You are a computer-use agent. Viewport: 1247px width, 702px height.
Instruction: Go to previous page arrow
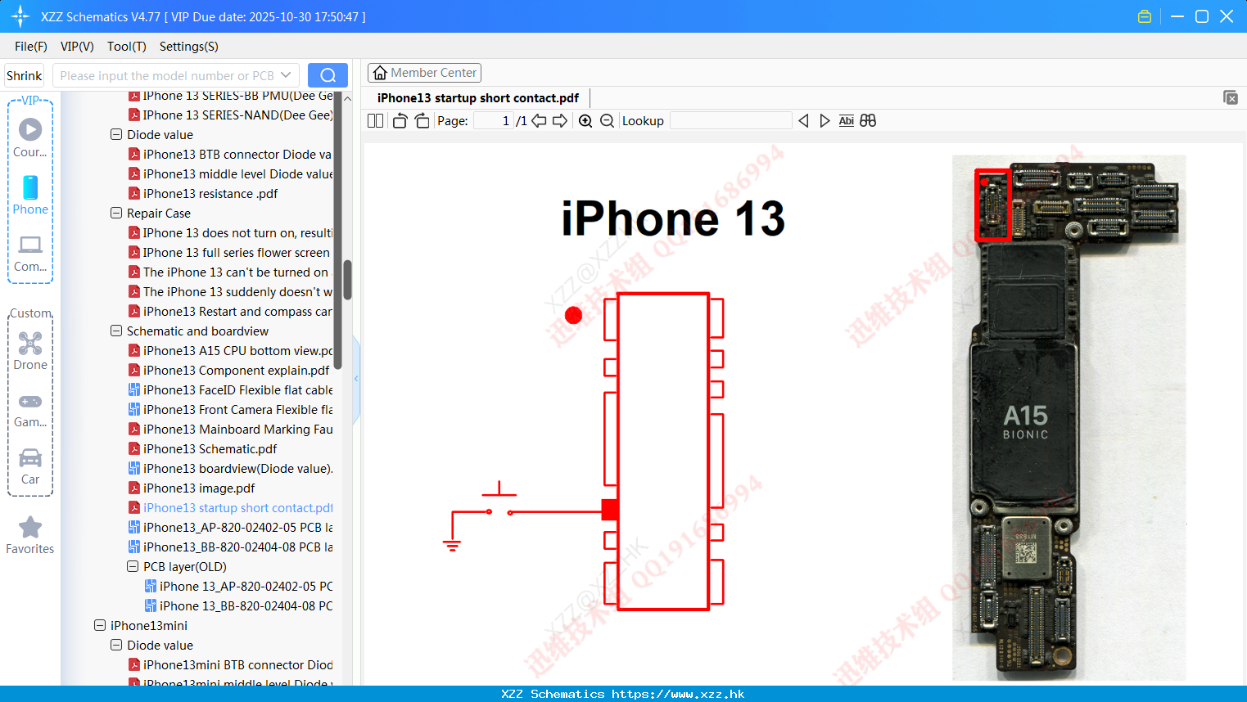[x=539, y=121]
